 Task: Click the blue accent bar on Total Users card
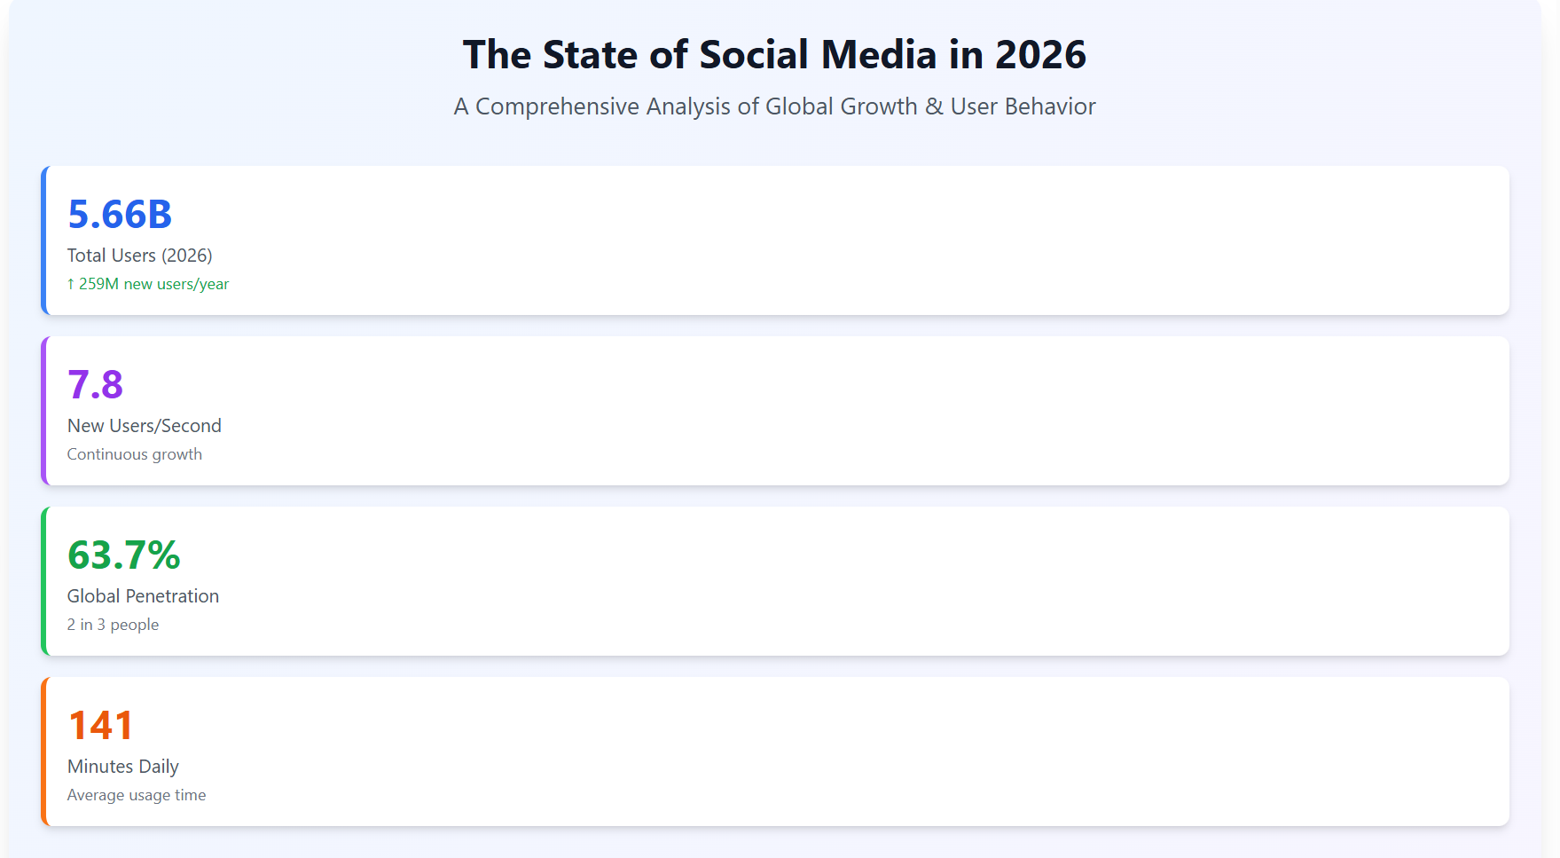(43, 240)
